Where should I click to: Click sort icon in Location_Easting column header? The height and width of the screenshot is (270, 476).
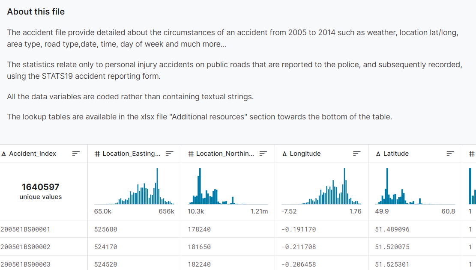pos(169,154)
